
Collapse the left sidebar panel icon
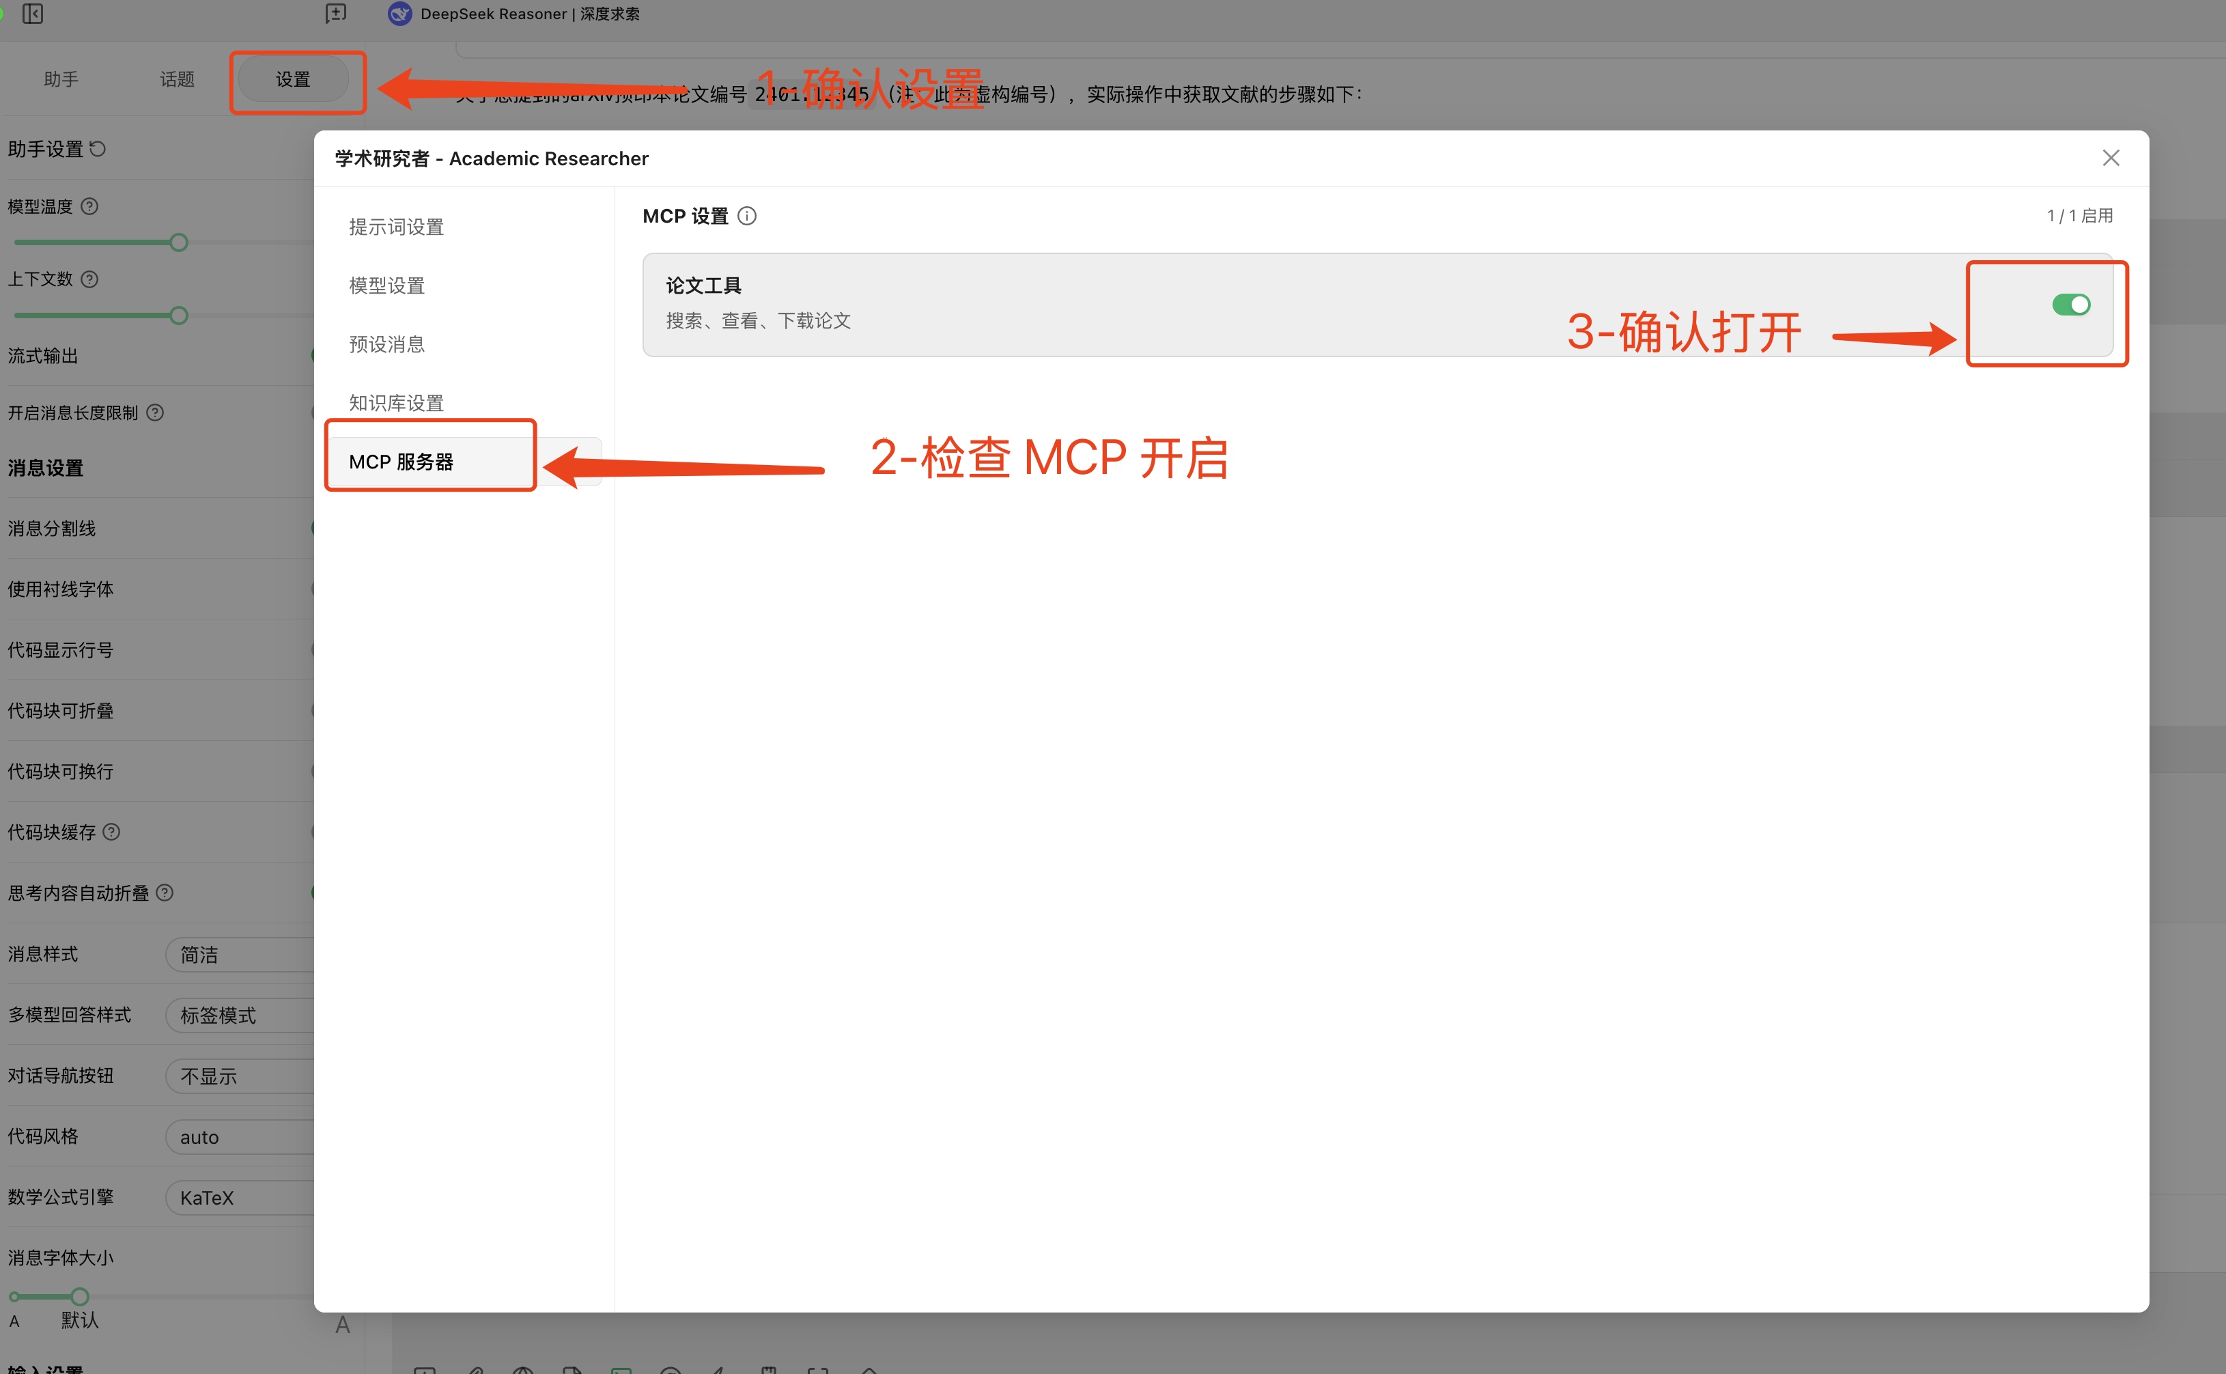coord(33,14)
